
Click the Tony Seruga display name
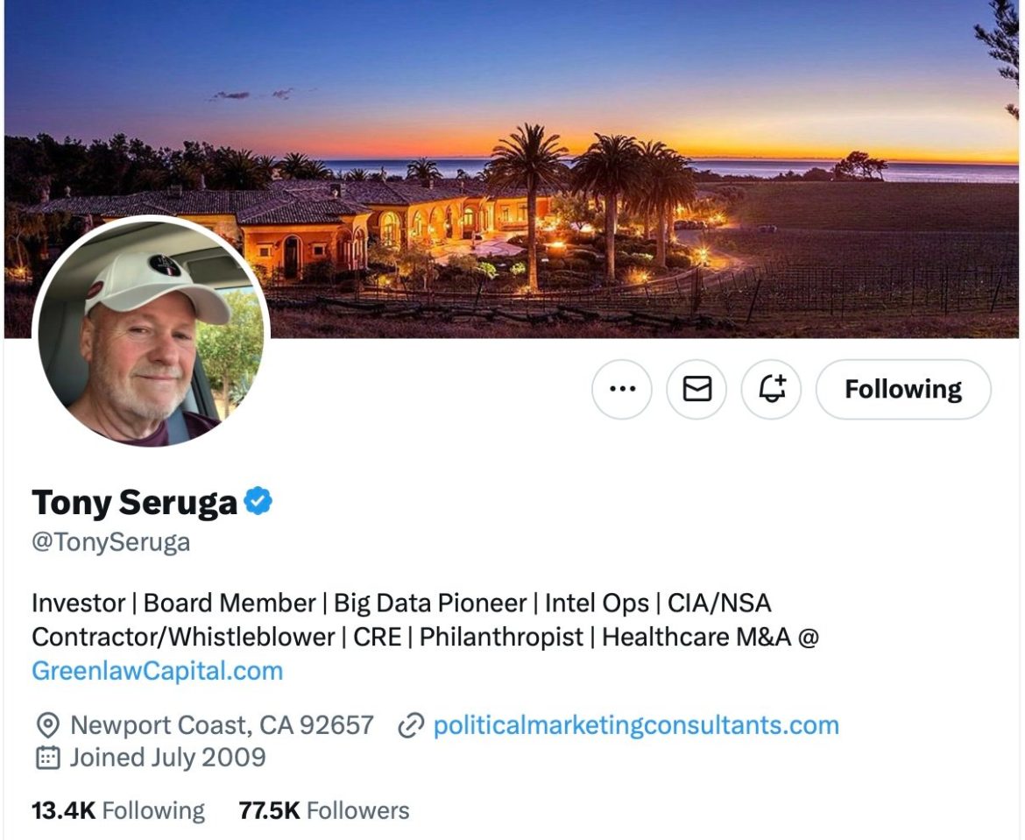coord(135,502)
